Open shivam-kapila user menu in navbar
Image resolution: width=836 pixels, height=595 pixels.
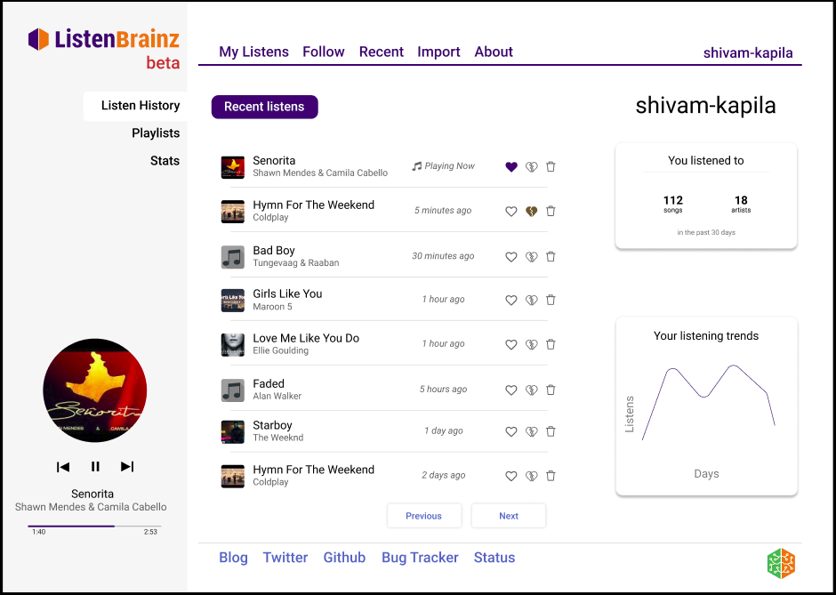pos(748,52)
